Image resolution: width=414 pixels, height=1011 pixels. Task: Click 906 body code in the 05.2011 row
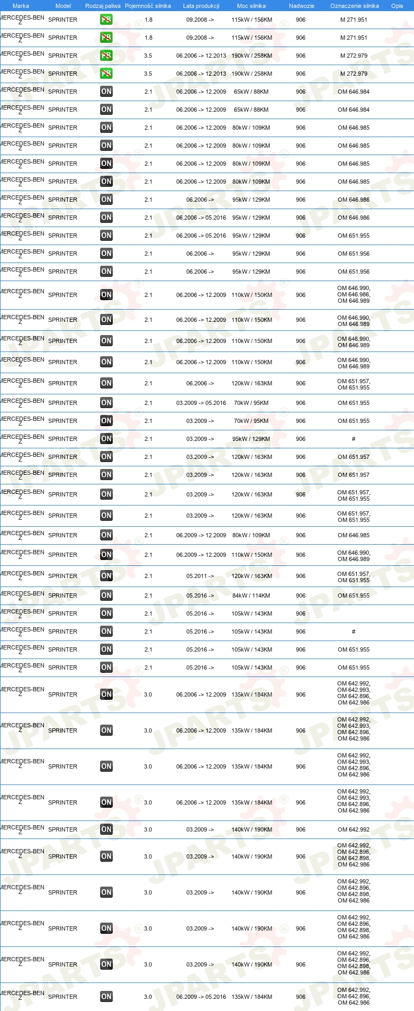coord(301,576)
